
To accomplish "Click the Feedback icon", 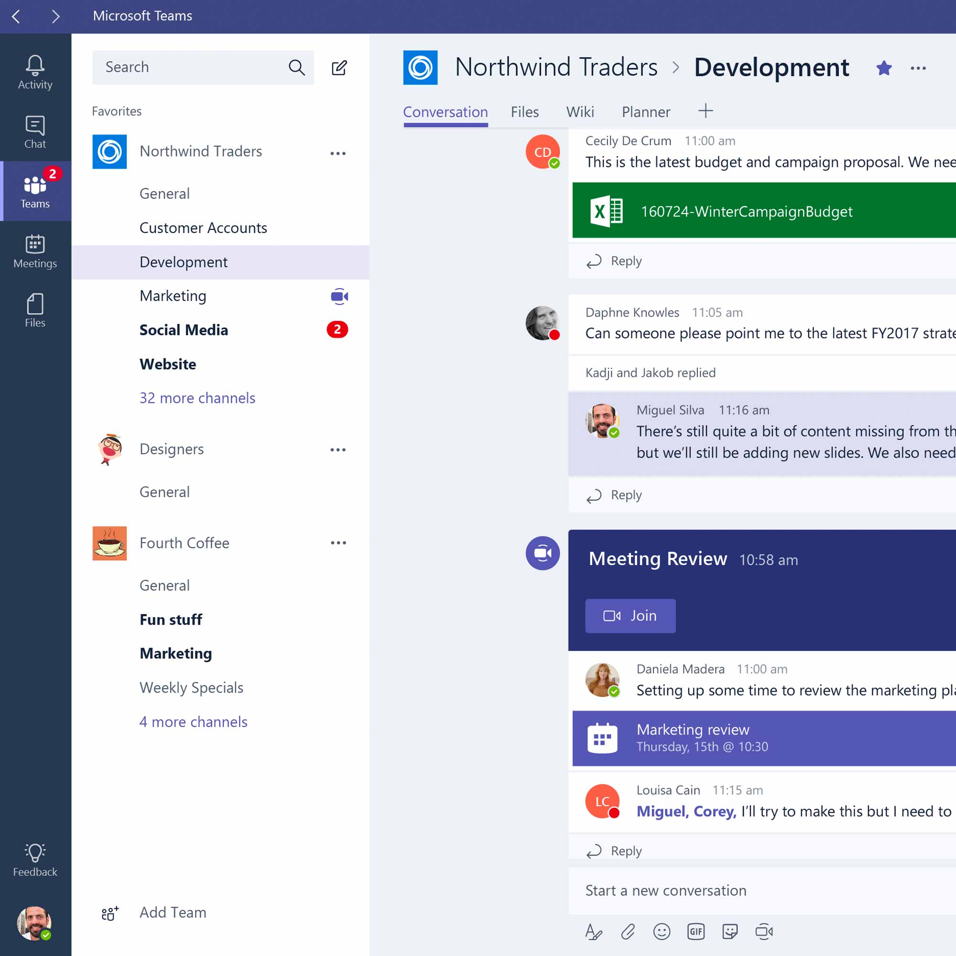I will (x=34, y=853).
